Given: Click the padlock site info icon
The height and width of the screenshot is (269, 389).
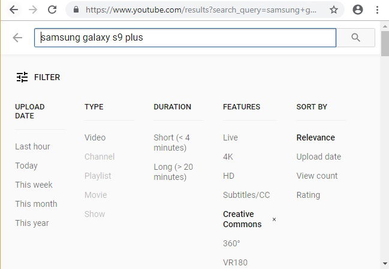Looking at the screenshot, I should pyautogui.click(x=76, y=10).
